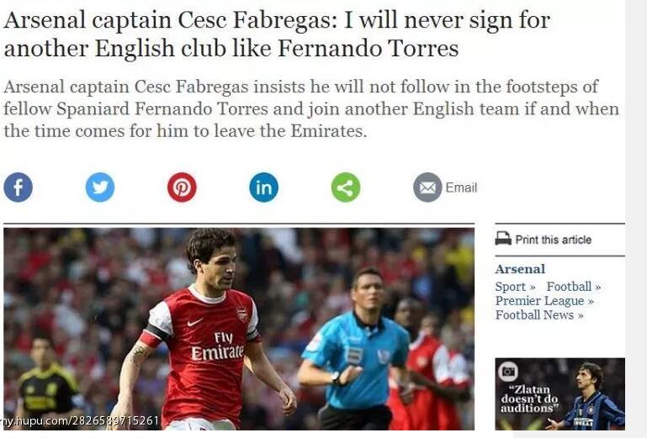Pin article using Pinterest icon

tap(182, 187)
